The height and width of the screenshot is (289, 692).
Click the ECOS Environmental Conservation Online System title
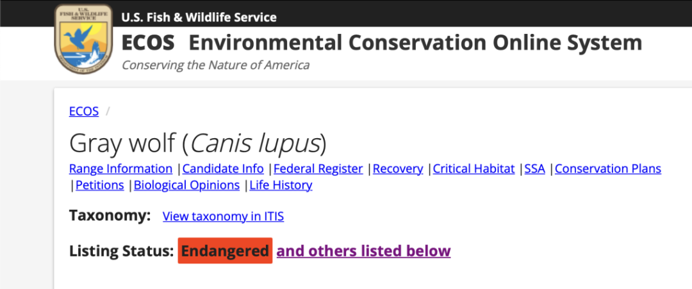tap(382, 43)
